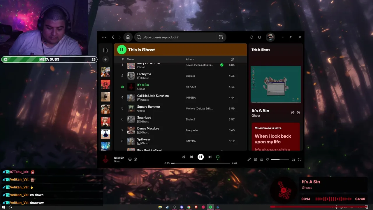Viewport: 373px width, 210px height.
Task: Collapse the Your Library sidebar icon
Action: click(105, 50)
